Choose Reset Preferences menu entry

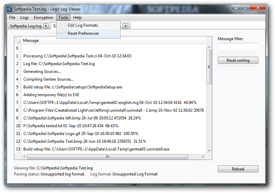point(88,33)
